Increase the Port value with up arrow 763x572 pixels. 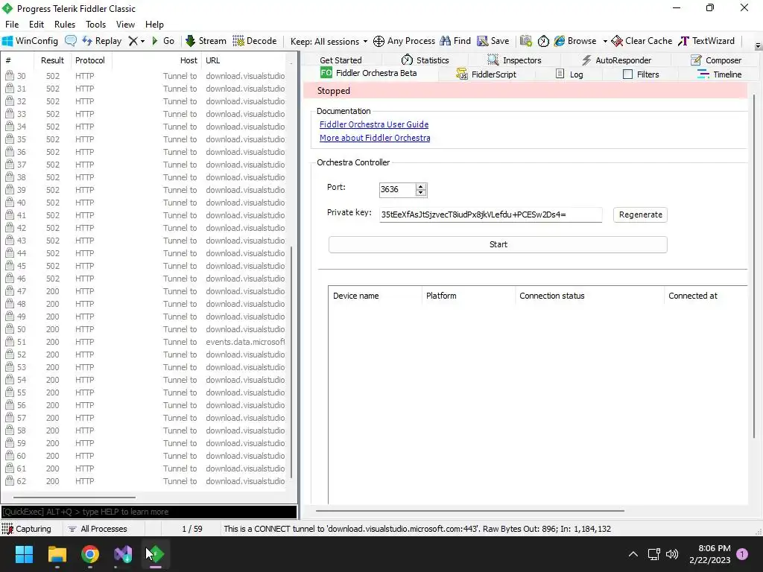tap(421, 186)
